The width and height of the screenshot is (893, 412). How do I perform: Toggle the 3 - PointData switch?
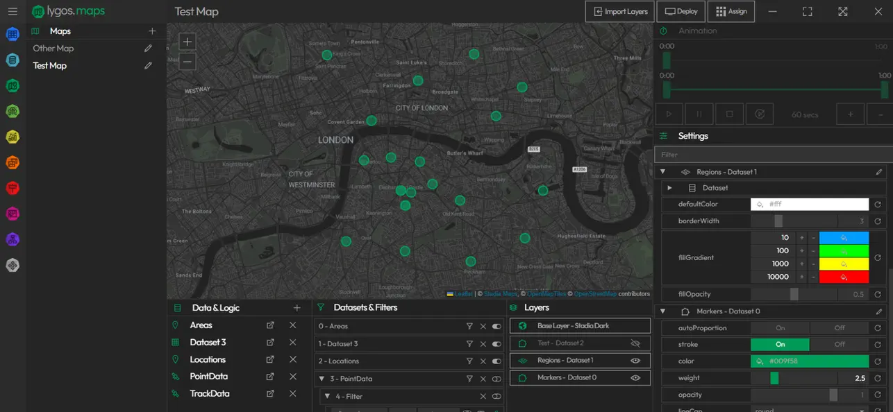click(496, 379)
